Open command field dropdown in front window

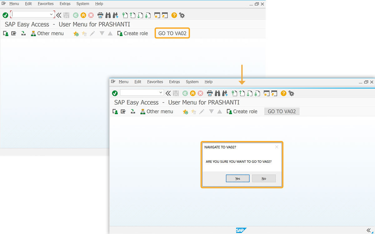[x=161, y=92]
